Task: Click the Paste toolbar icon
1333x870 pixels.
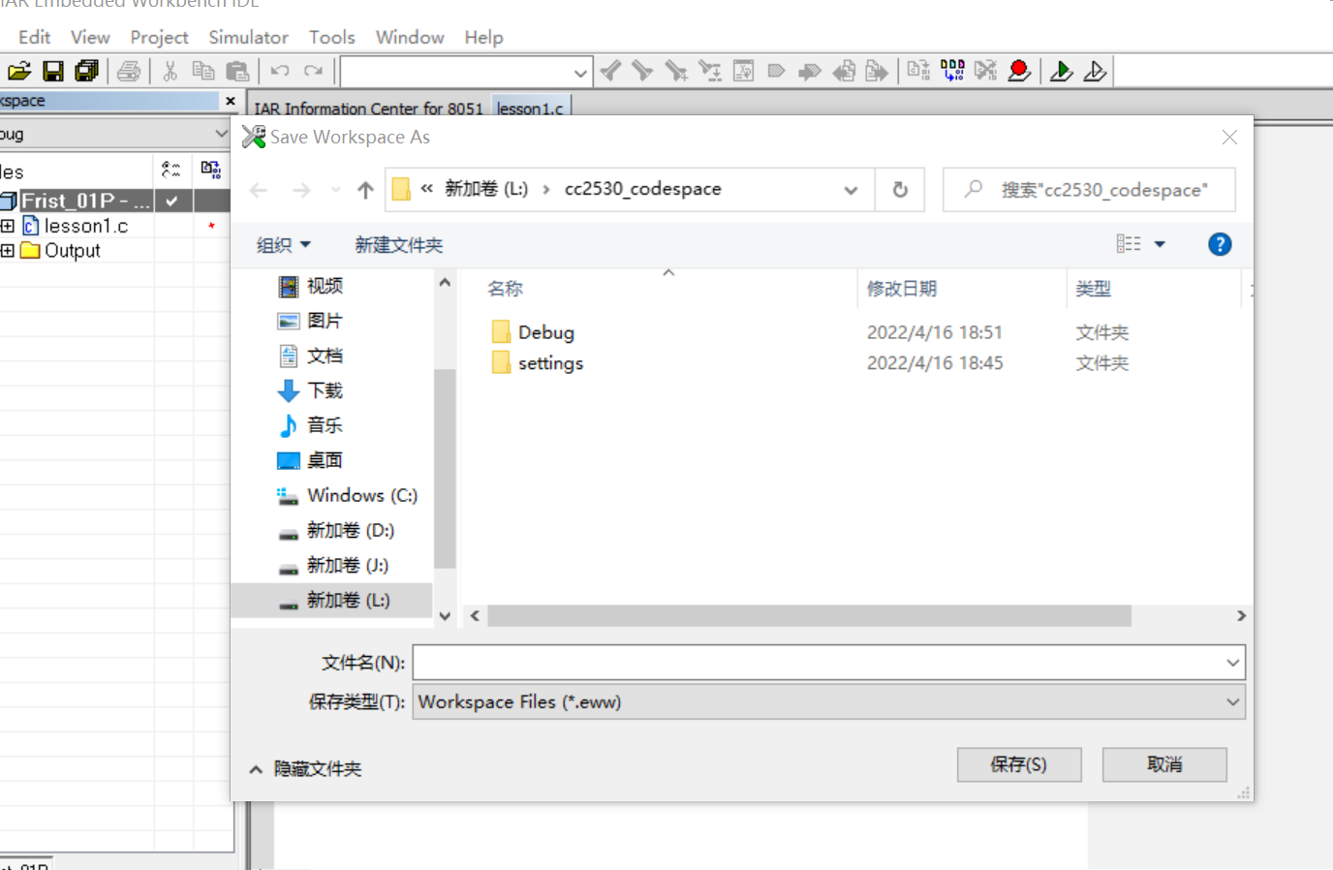Action: (x=237, y=71)
